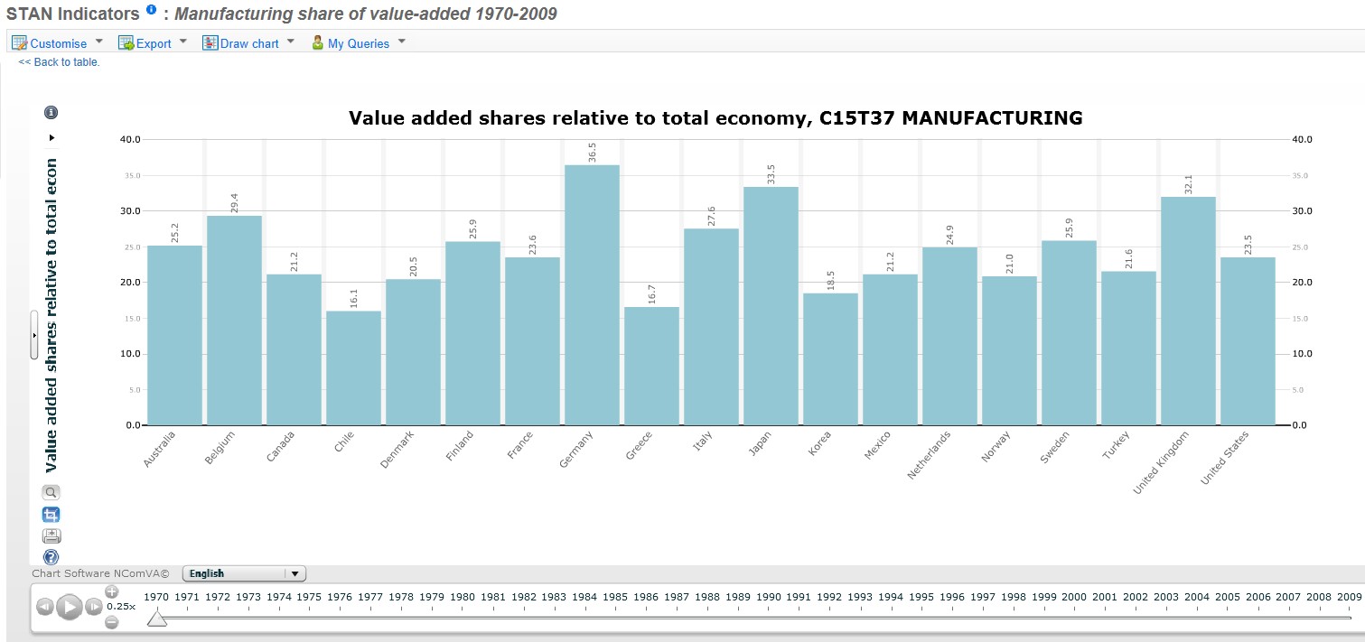Click the print chart icon
The image size is (1365, 642).
coord(51,536)
